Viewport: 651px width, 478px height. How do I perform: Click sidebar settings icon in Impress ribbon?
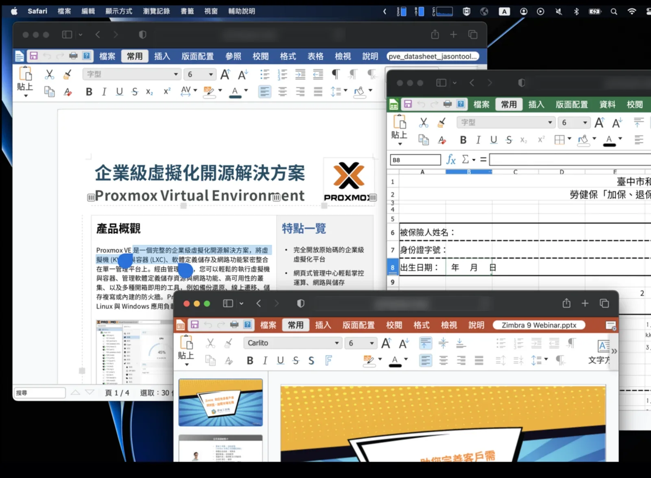pyautogui.click(x=611, y=325)
